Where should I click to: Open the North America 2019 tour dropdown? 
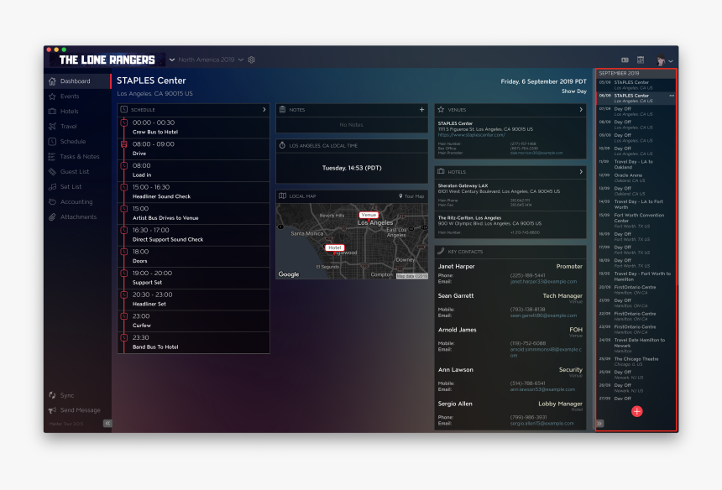pos(211,60)
